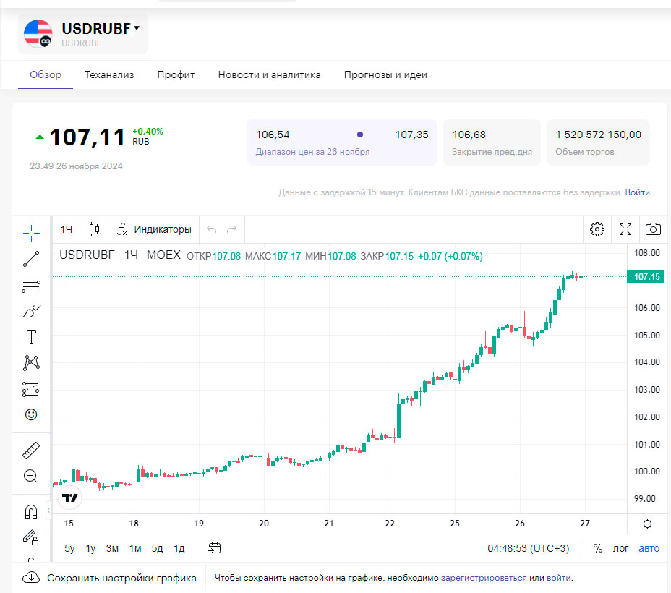Open the candlestick chart style selector
This screenshot has height=593, width=671.
pyautogui.click(x=94, y=229)
